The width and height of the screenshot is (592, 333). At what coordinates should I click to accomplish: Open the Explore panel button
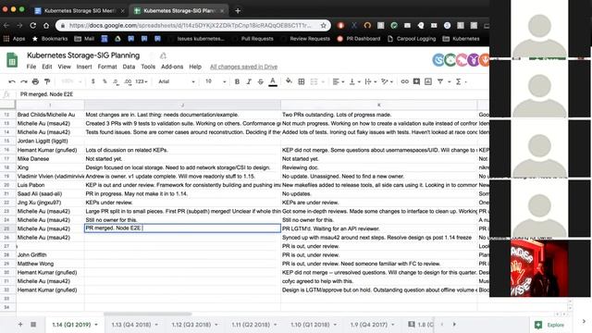pos(549,325)
